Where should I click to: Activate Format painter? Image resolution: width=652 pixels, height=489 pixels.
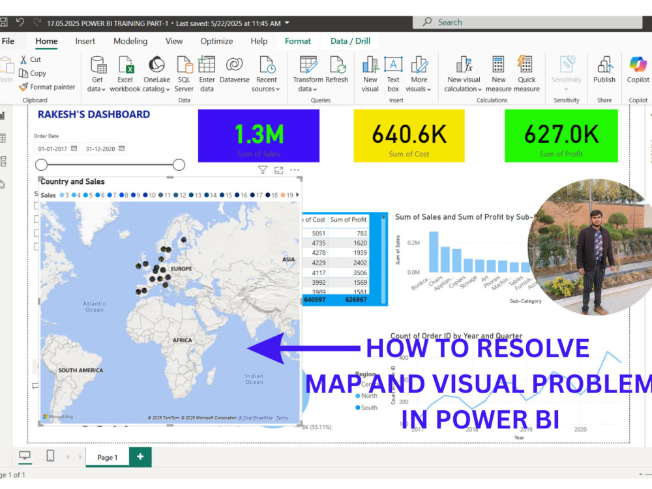coord(47,87)
